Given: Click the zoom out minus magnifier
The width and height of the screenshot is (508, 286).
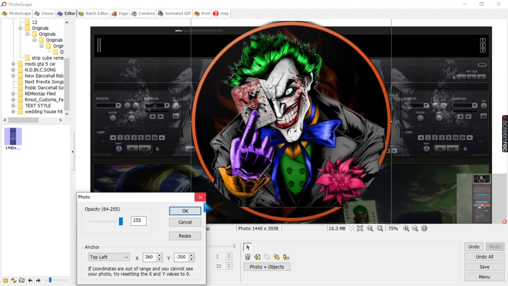Looking at the screenshot, I should point(415,228).
